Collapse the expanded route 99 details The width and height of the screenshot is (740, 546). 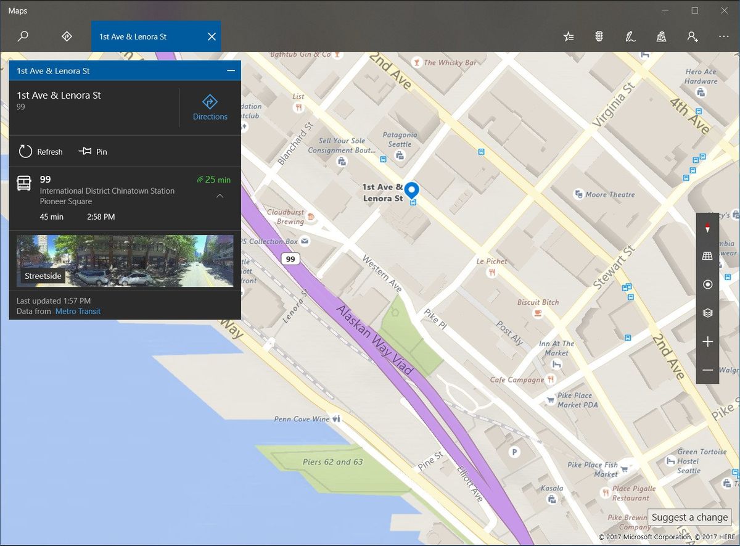pos(220,196)
